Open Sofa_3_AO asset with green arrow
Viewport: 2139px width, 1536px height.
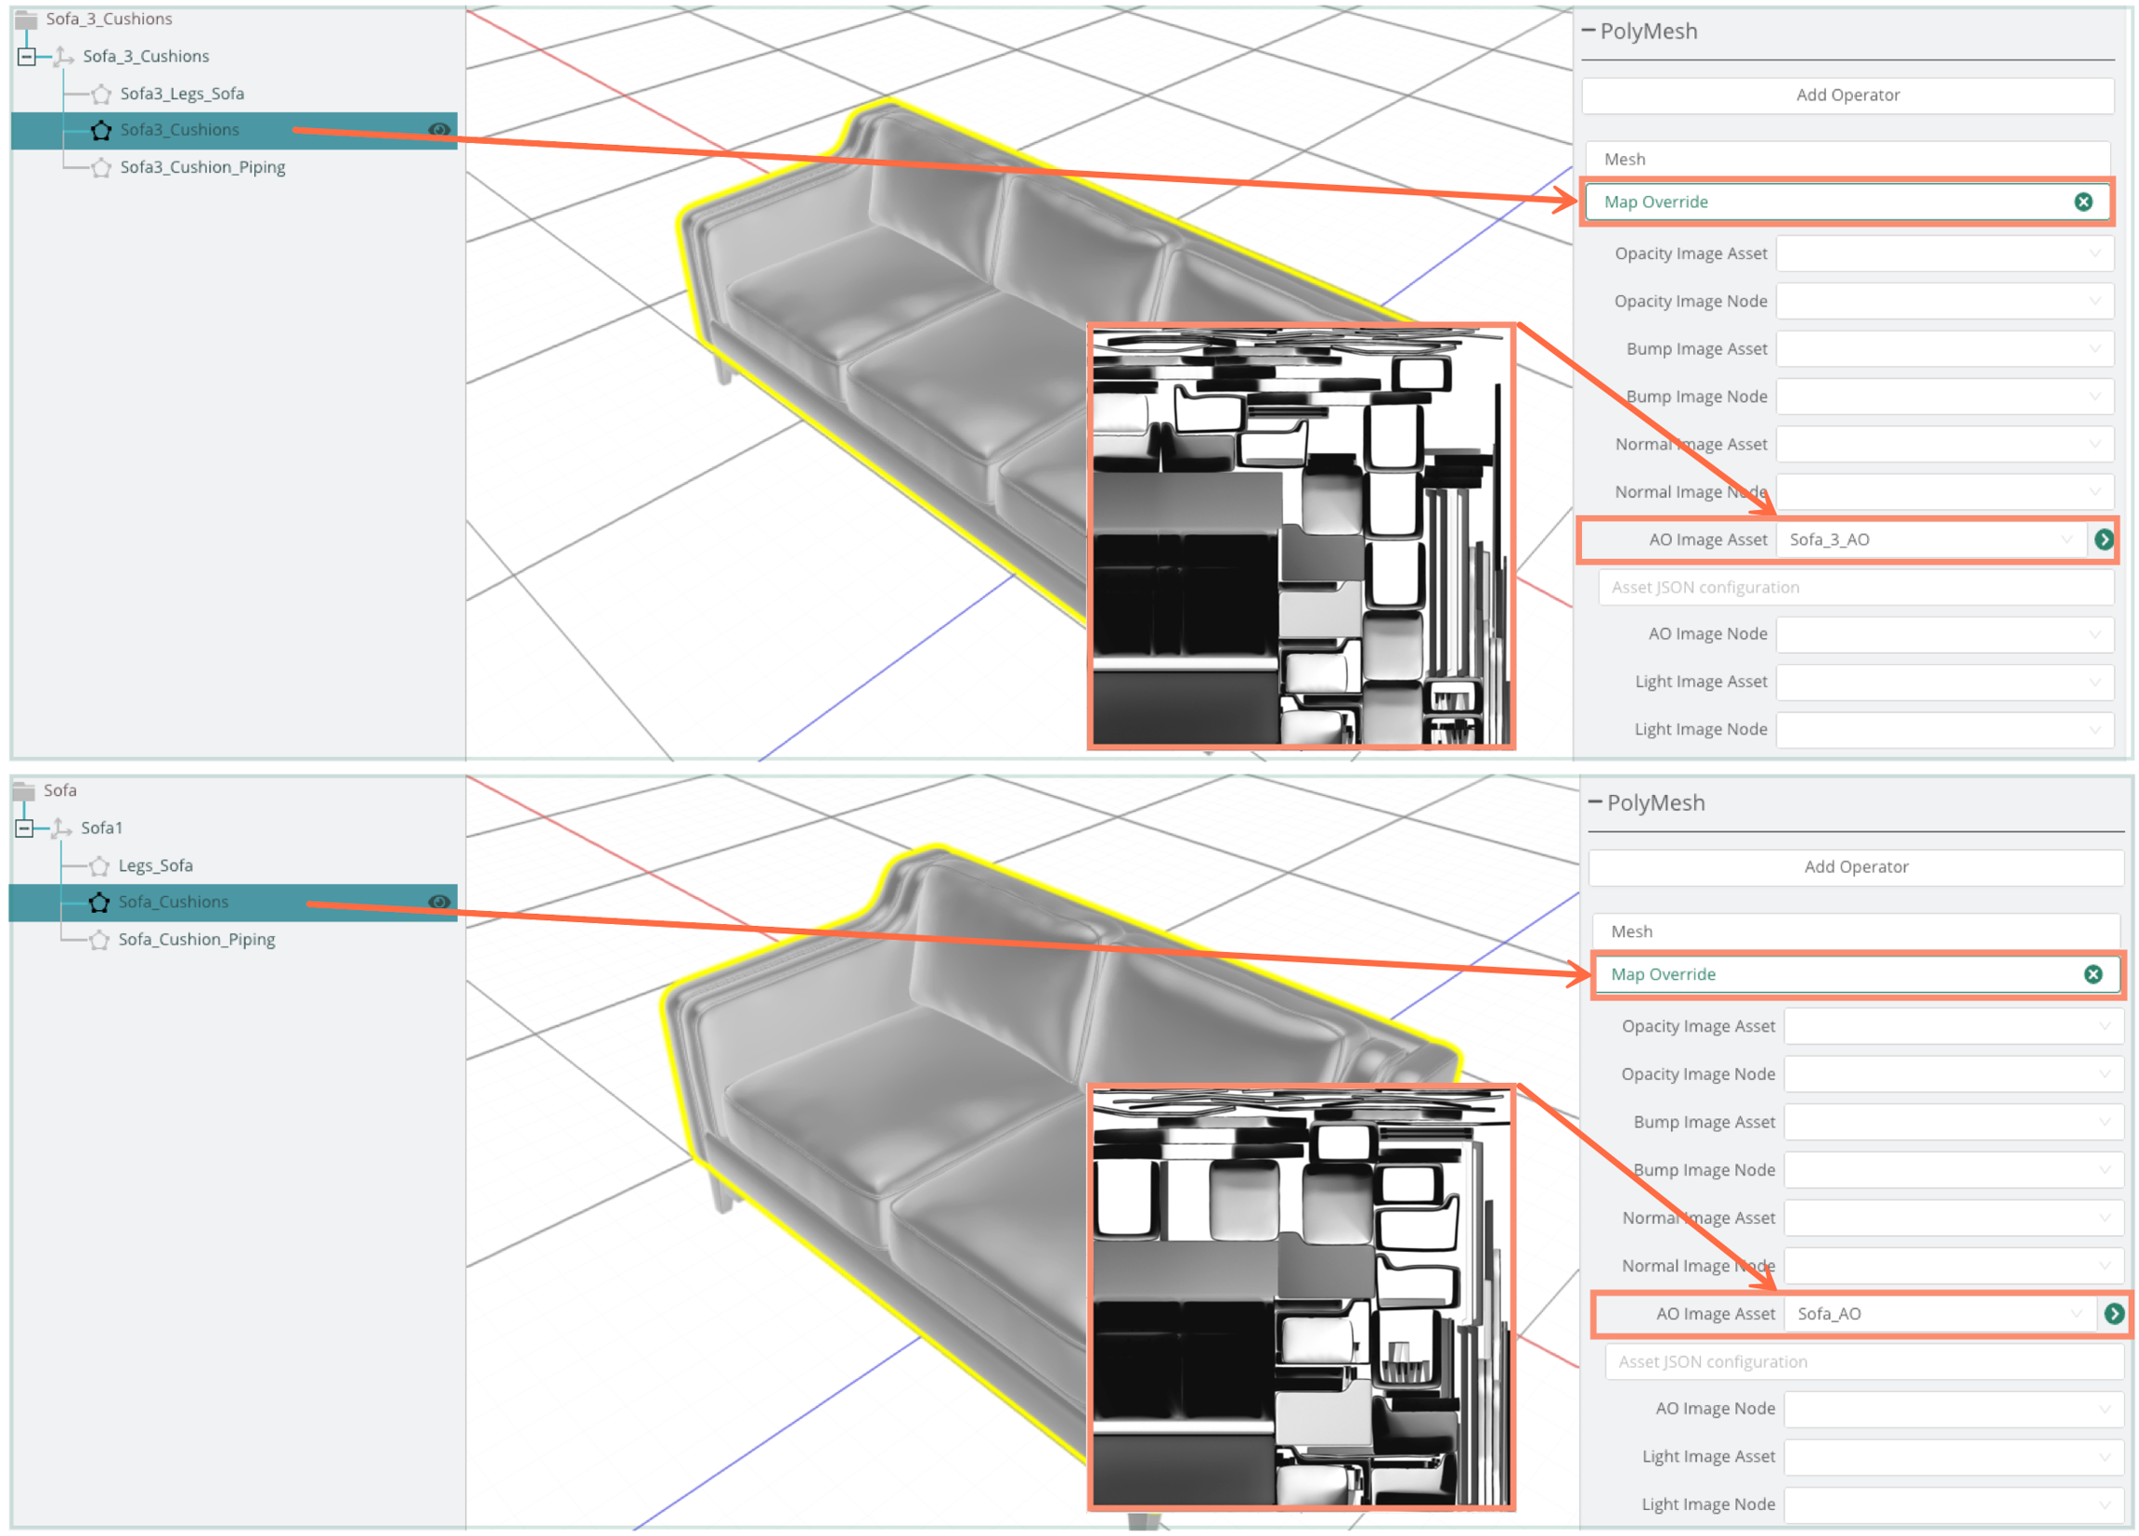[x=2103, y=540]
